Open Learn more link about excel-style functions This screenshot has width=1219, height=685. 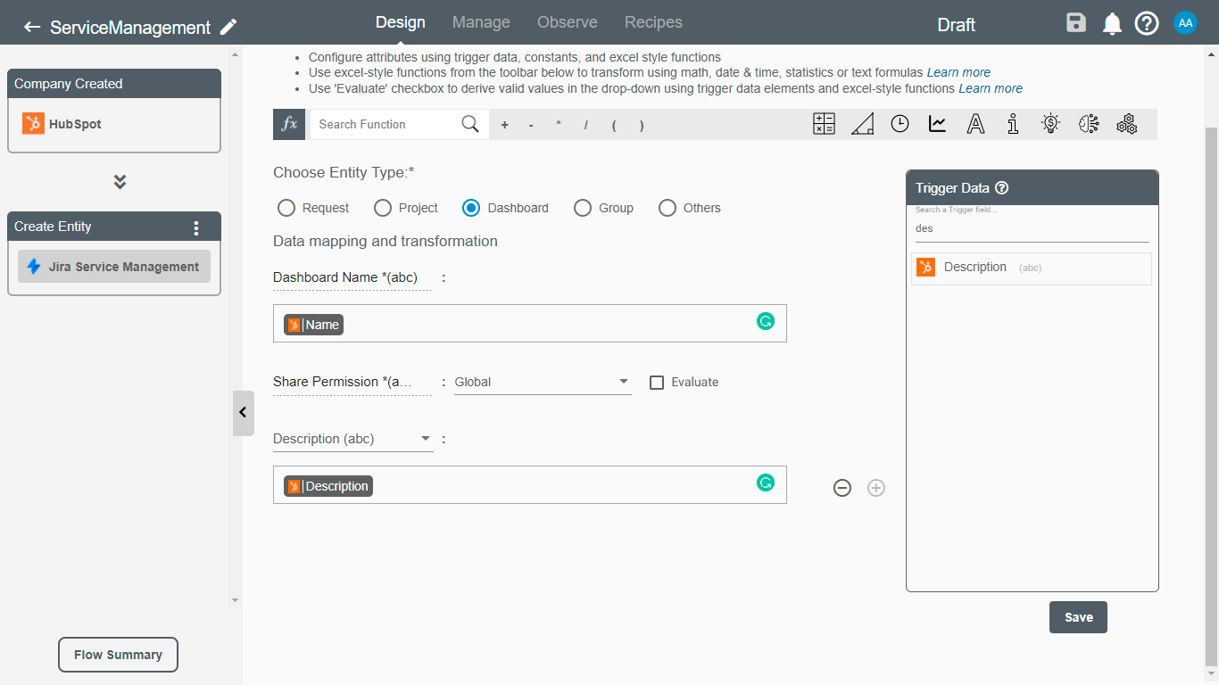958,72
